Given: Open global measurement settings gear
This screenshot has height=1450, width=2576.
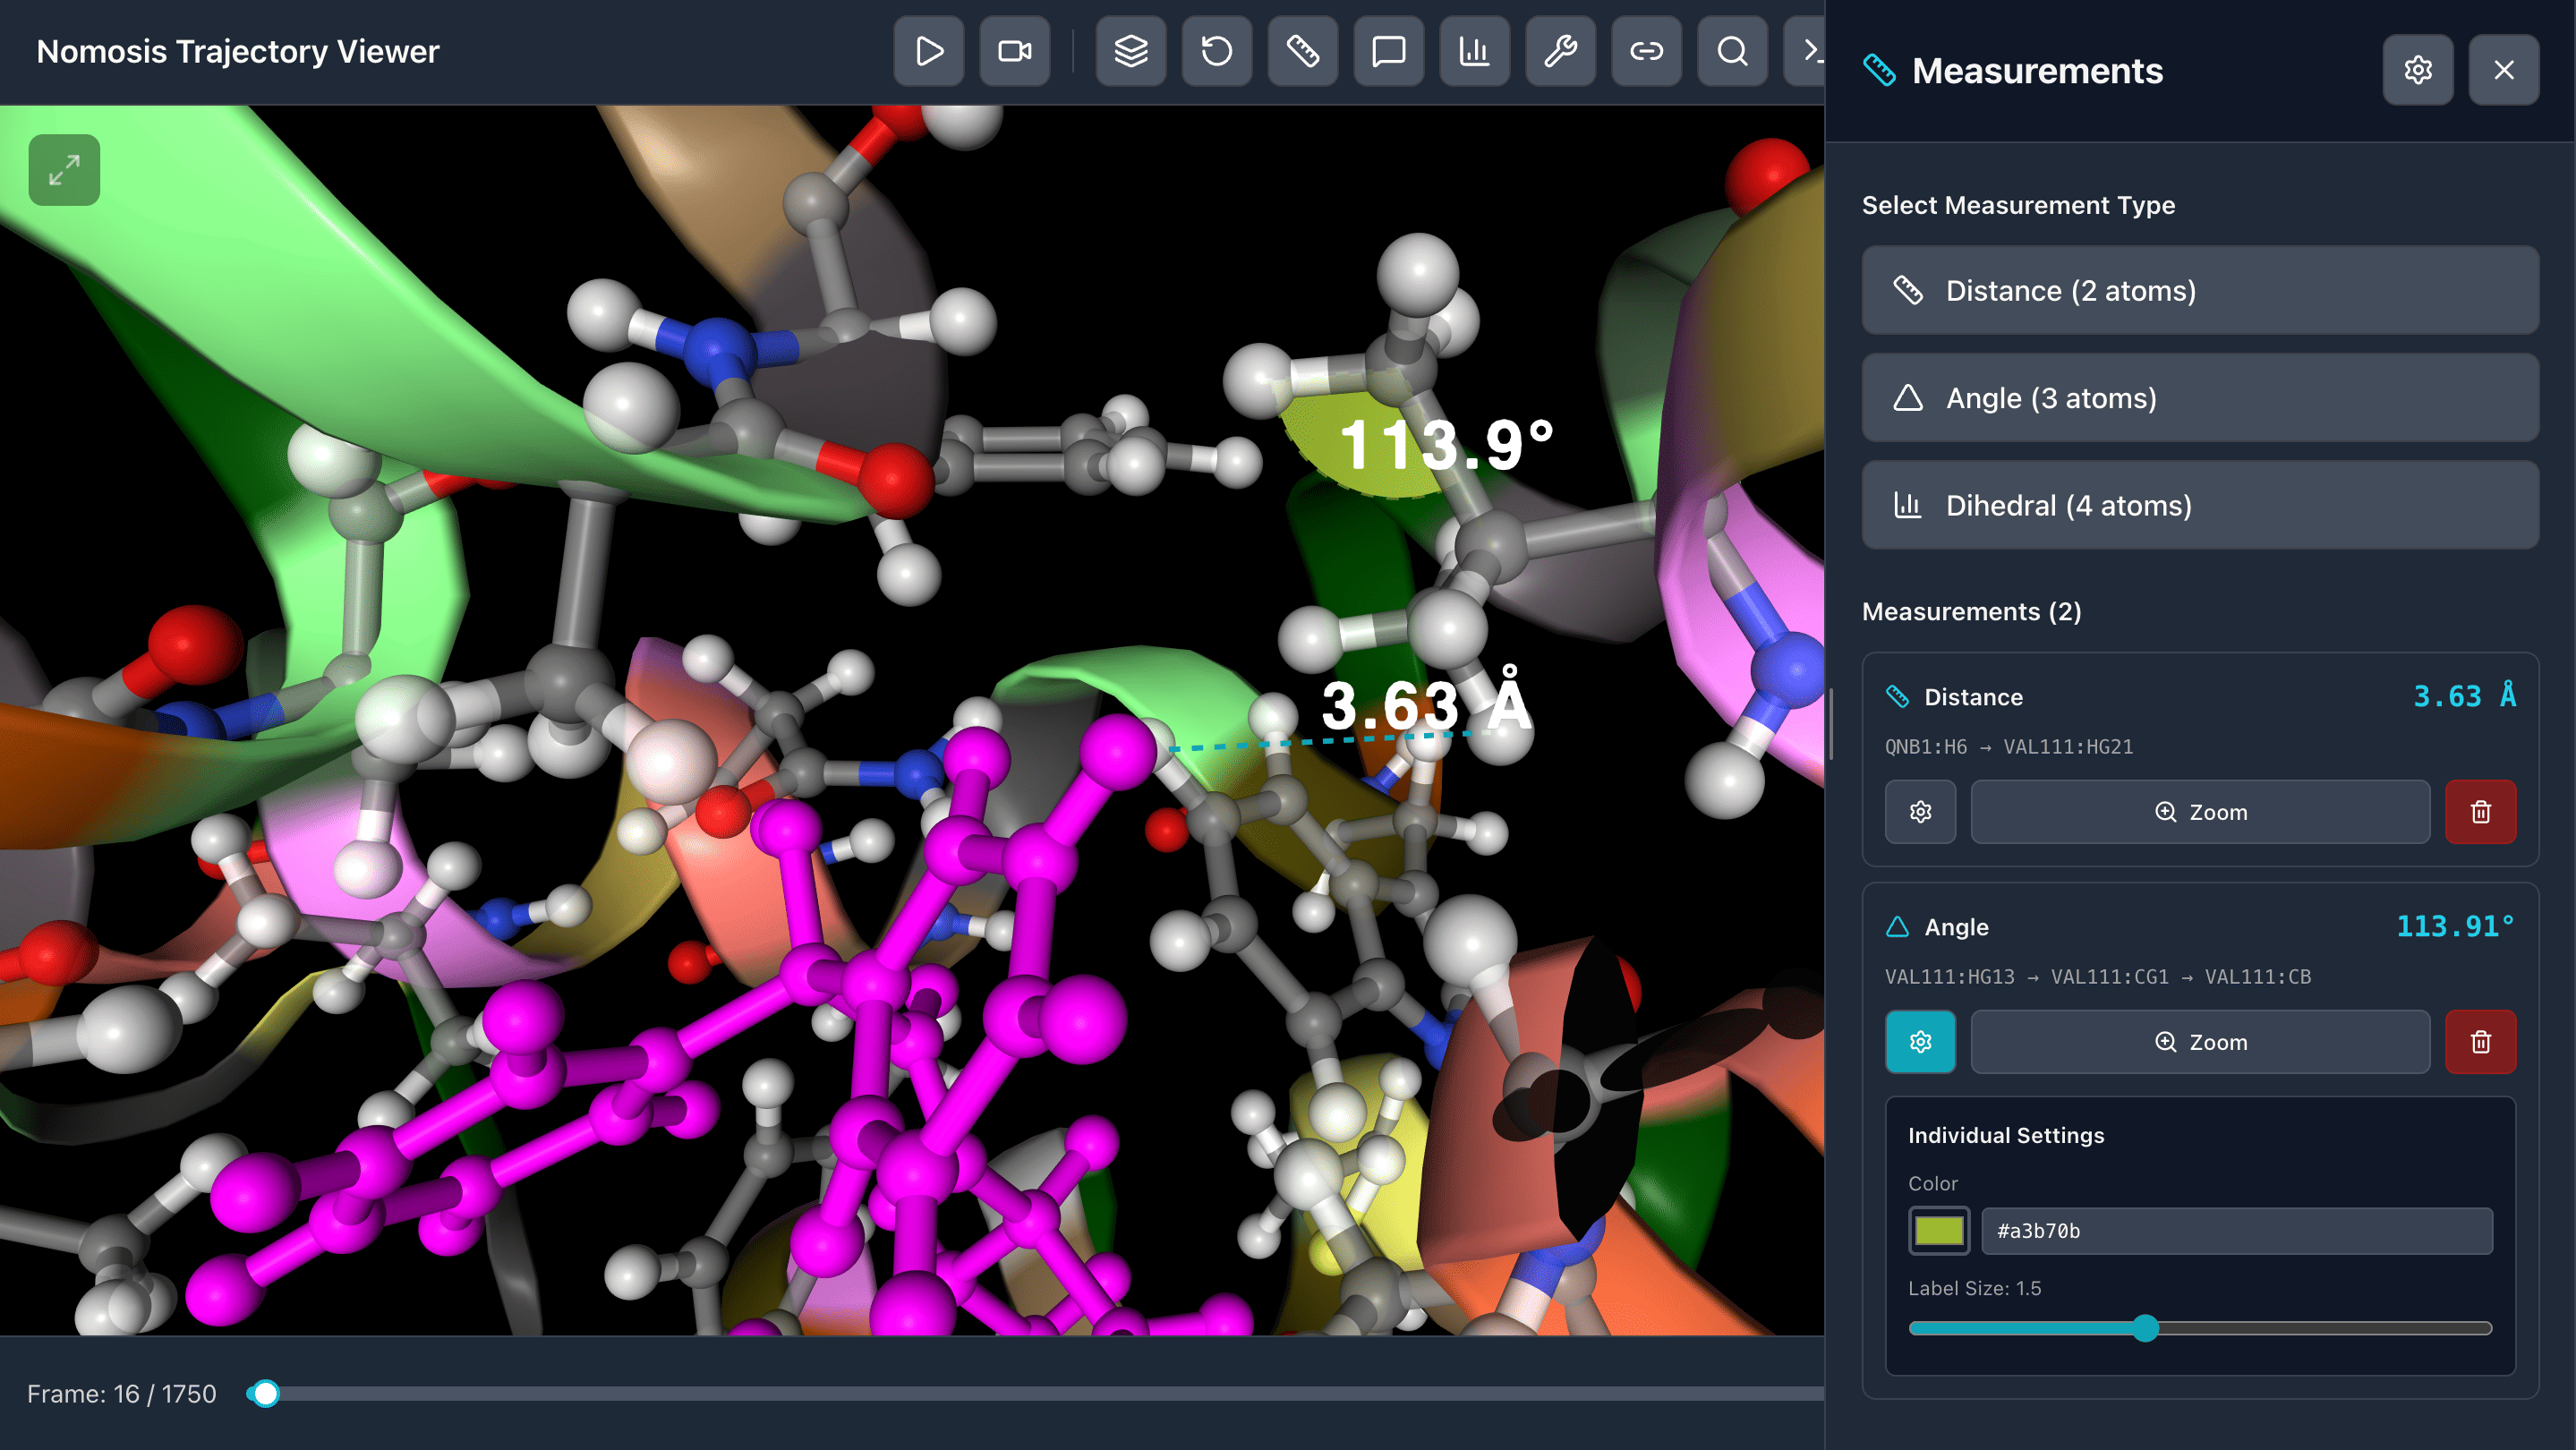Looking at the screenshot, I should click(2417, 70).
